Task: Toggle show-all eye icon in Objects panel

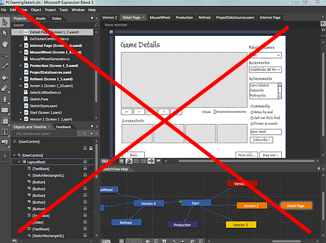Action: click(x=85, y=148)
